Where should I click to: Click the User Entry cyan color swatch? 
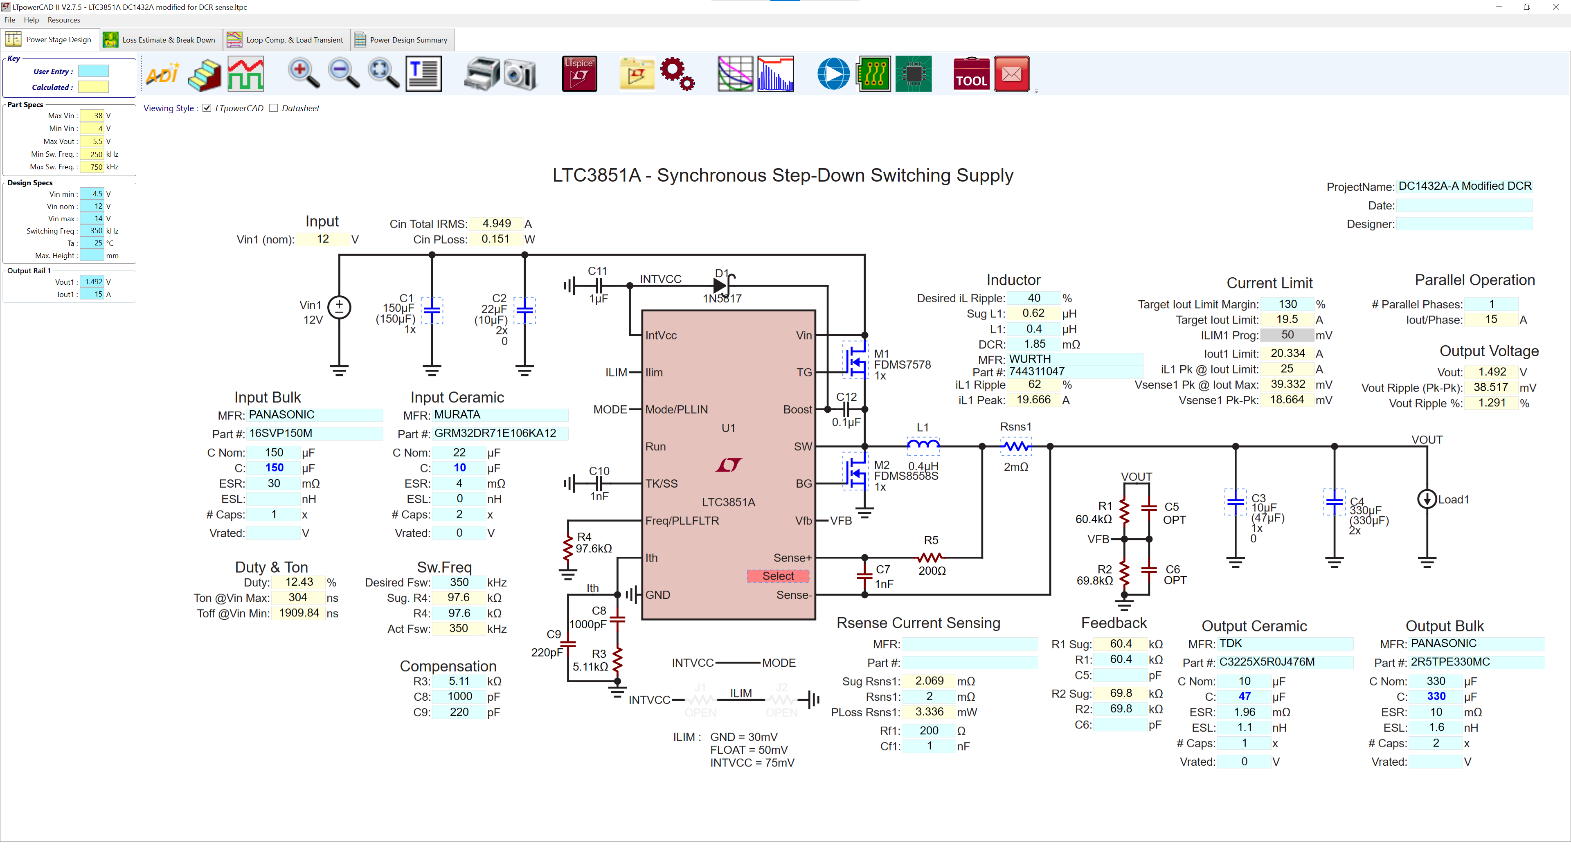tap(93, 71)
